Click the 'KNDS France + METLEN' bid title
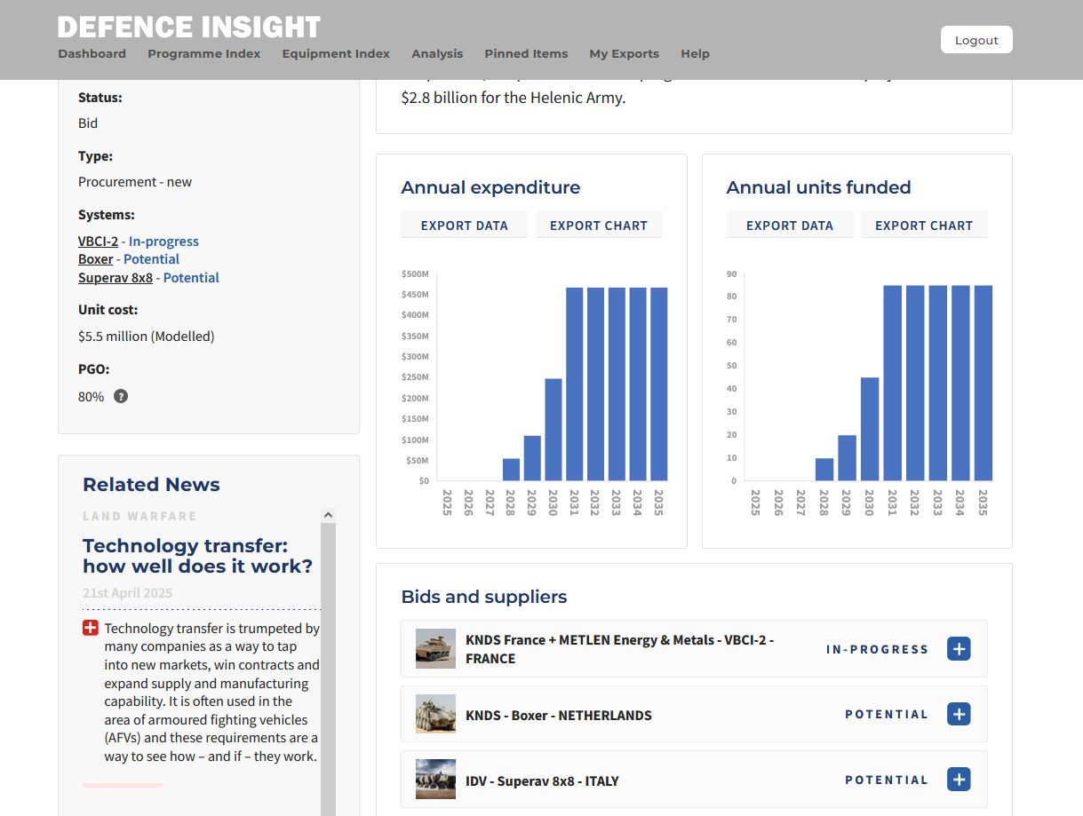This screenshot has height=816, width=1083. [x=620, y=649]
